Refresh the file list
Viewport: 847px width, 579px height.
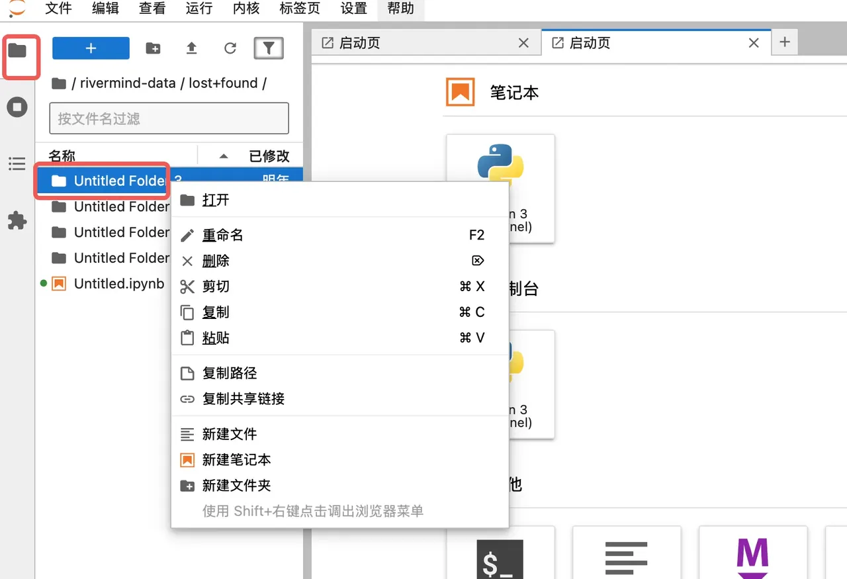pyautogui.click(x=230, y=48)
